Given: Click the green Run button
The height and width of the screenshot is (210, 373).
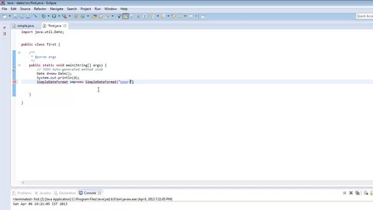Looking at the screenshot, I should click(x=54, y=16).
